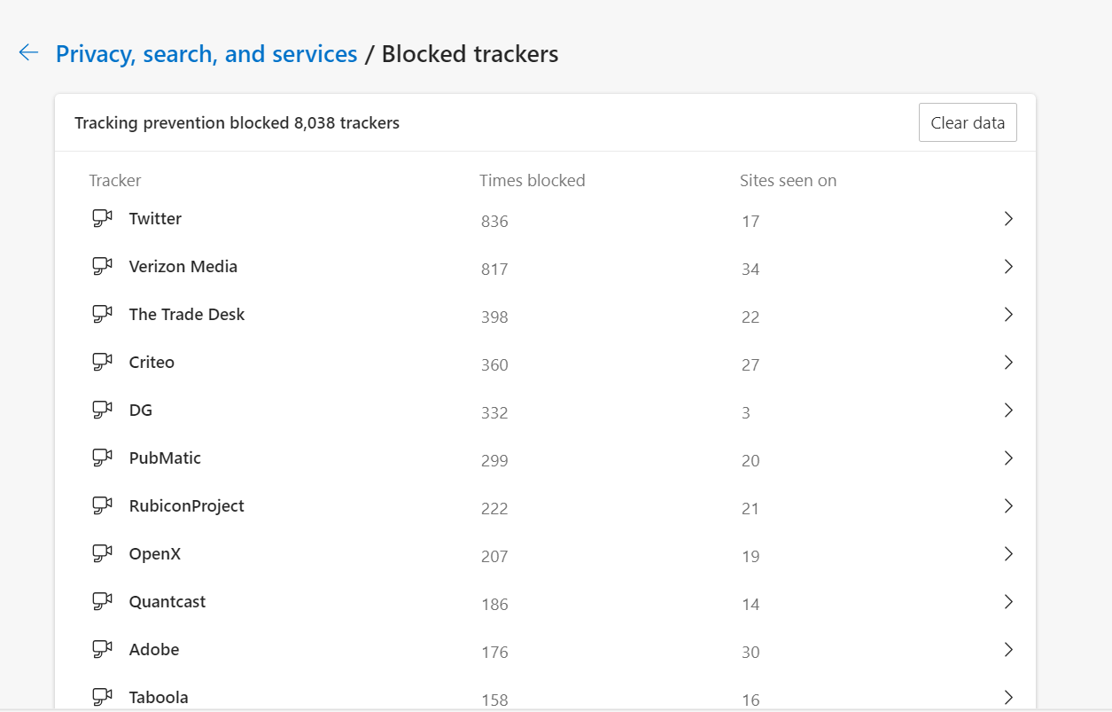Expand the Verizon Media row chevron
Viewport: 1112px width, 712px height.
click(1007, 267)
